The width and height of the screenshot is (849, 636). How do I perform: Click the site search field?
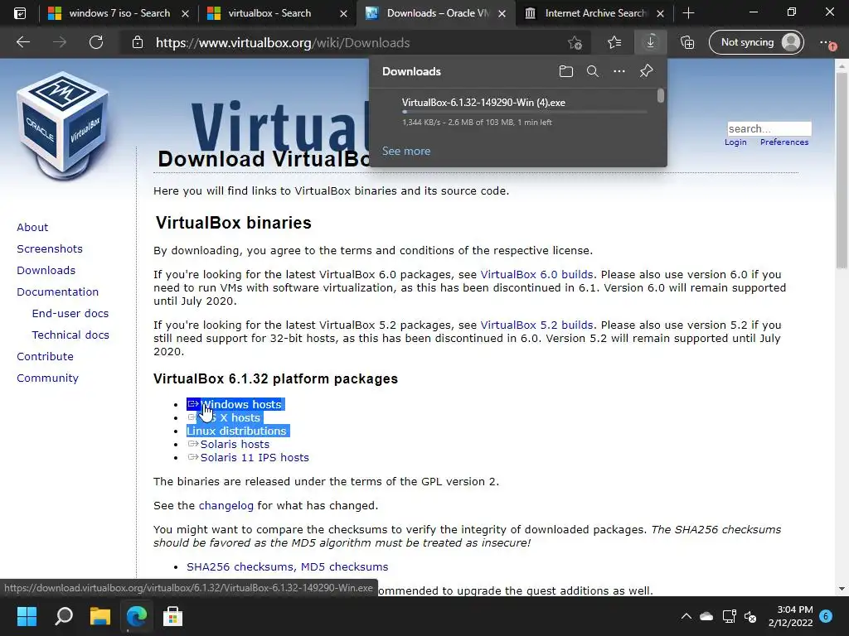tap(769, 128)
